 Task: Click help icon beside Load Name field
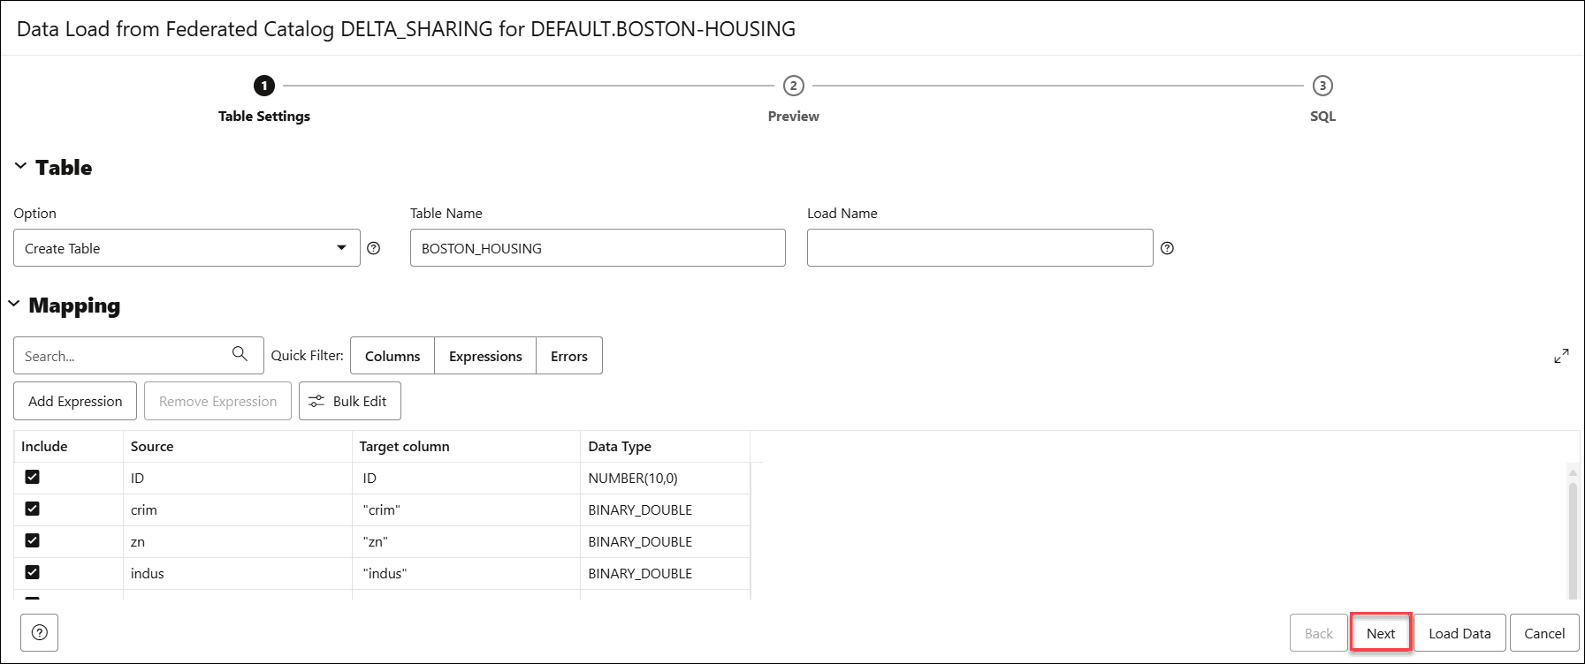pyautogui.click(x=1167, y=248)
